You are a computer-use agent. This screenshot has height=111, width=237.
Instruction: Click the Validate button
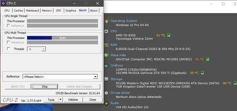pyautogui.click(x=73, y=100)
